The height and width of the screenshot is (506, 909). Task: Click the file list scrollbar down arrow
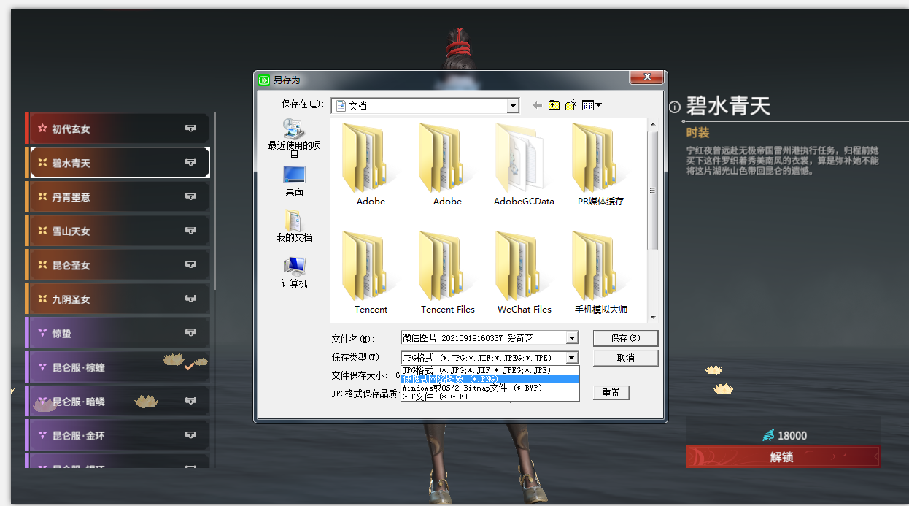coord(653,317)
